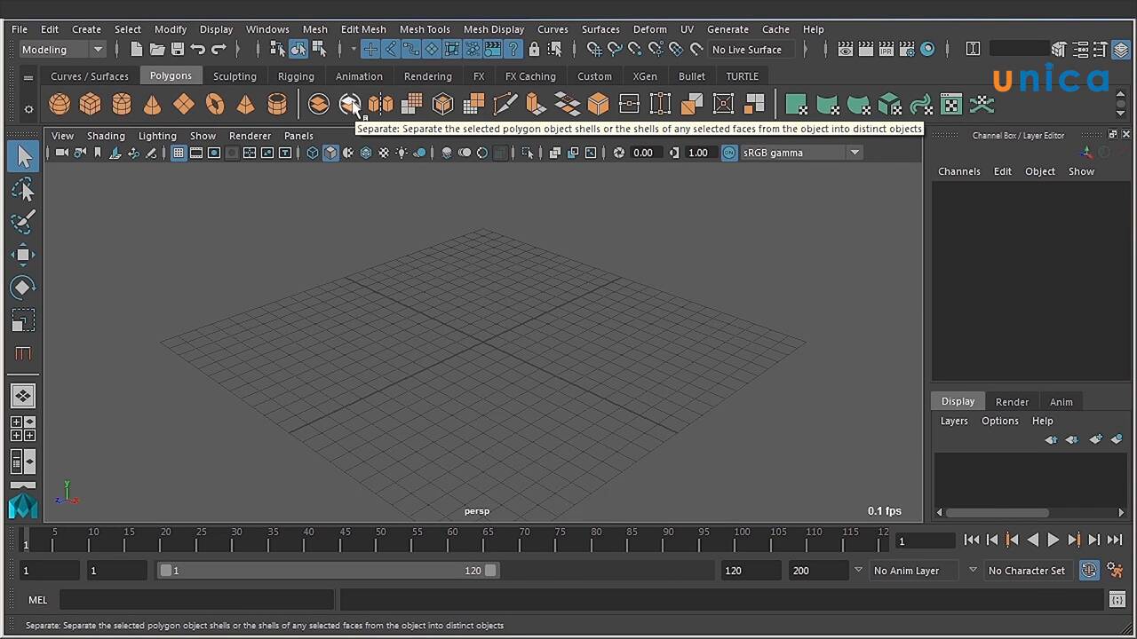The image size is (1137, 639).
Task: Create a polygon torus from the shelf
Action: pyautogui.click(x=215, y=105)
